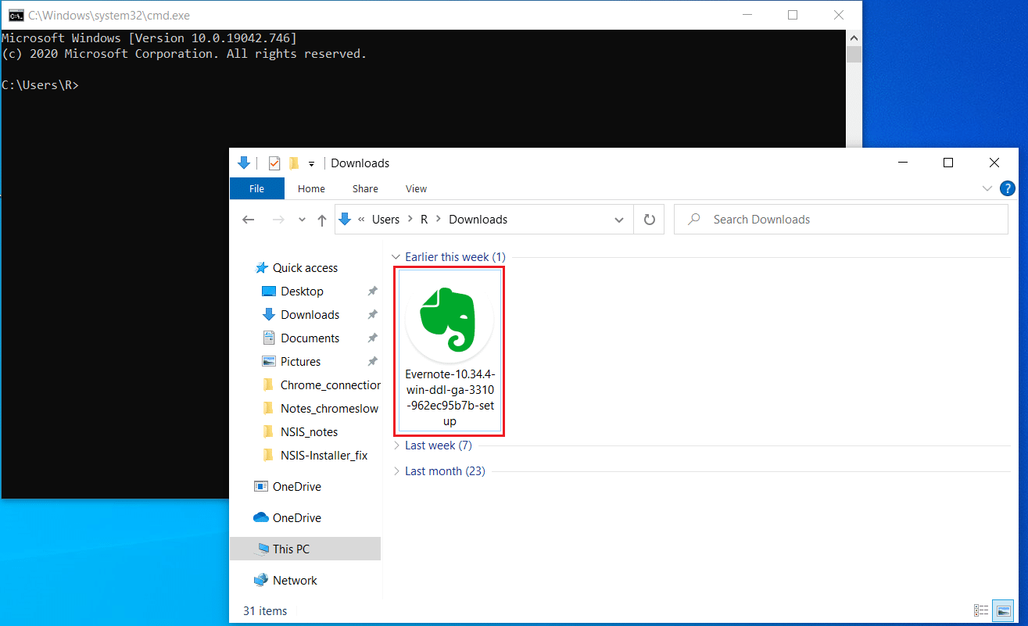
Task: Click the Refresh button in address bar
Action: point(649,220)
